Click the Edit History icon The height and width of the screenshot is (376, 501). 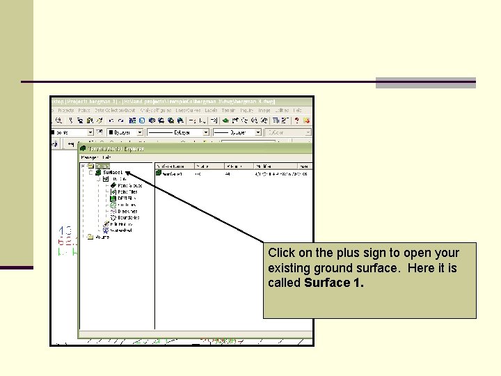click(106, 224)
